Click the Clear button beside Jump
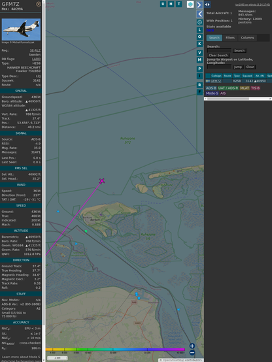This screenshot has height=362, width=272. pyautogui.click(x=250, y=67)
